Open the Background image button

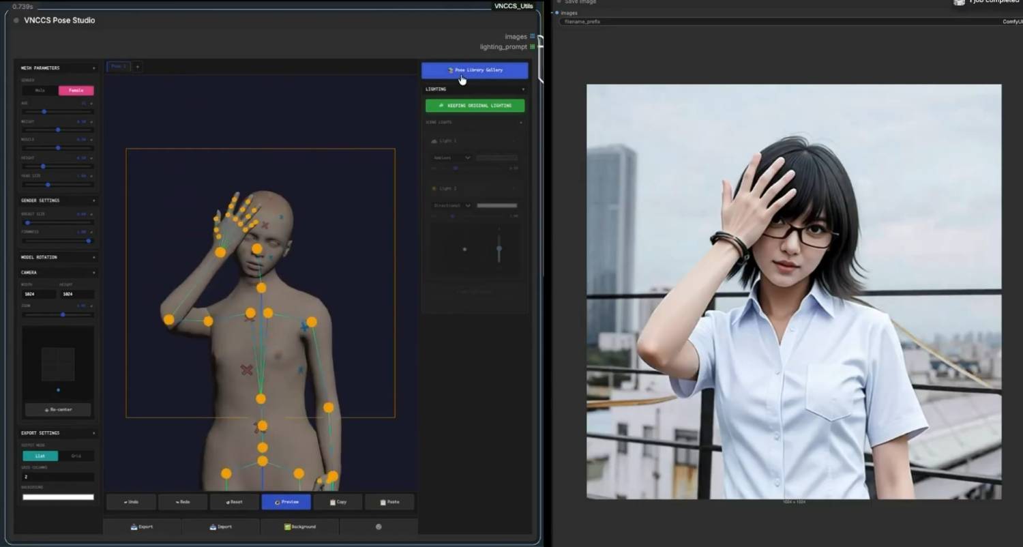pos(299,527)
